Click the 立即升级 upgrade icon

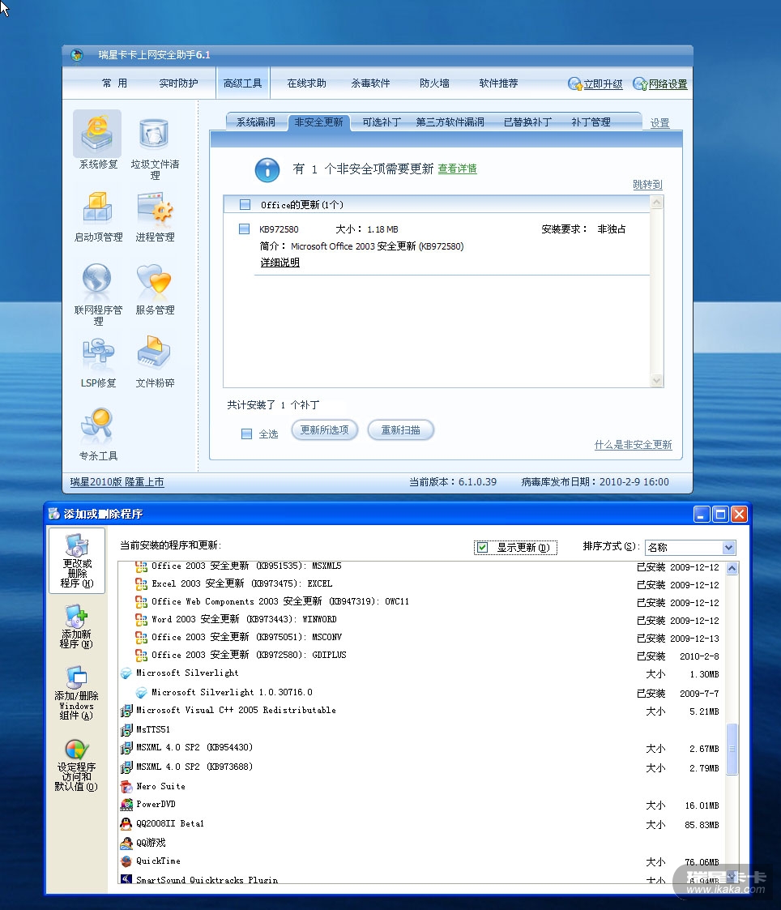(574, 84)
